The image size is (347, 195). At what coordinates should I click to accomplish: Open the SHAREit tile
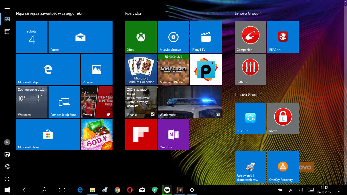[x=250, y=118]
